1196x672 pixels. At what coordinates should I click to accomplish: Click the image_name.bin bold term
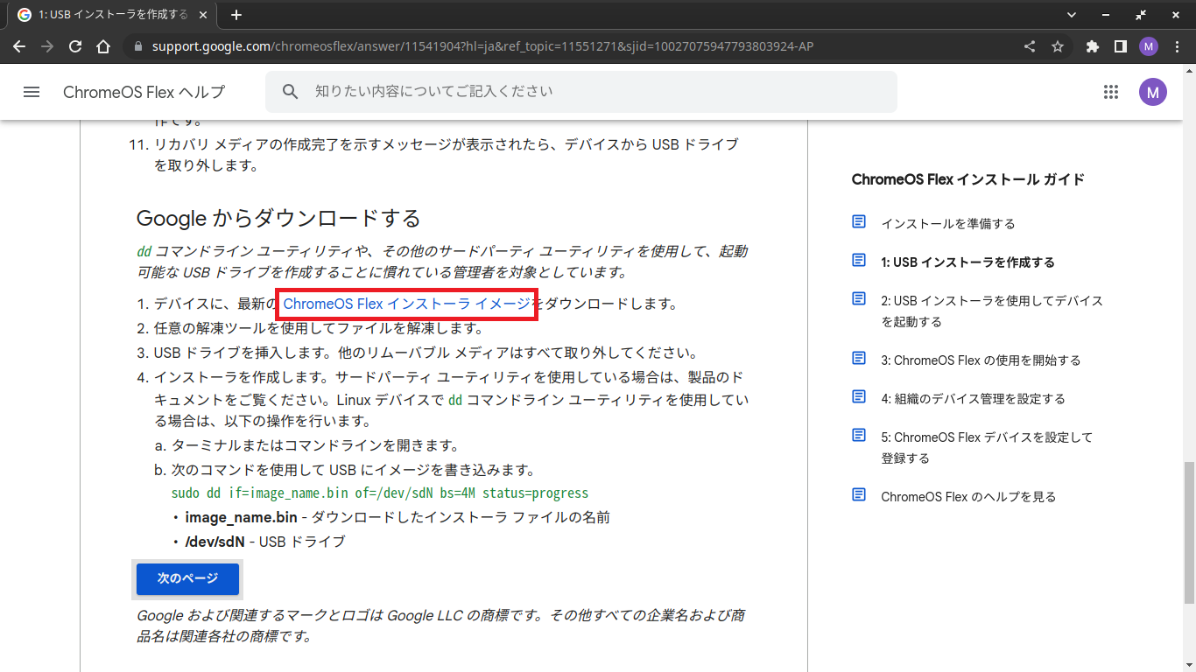[x=241, y=517]
